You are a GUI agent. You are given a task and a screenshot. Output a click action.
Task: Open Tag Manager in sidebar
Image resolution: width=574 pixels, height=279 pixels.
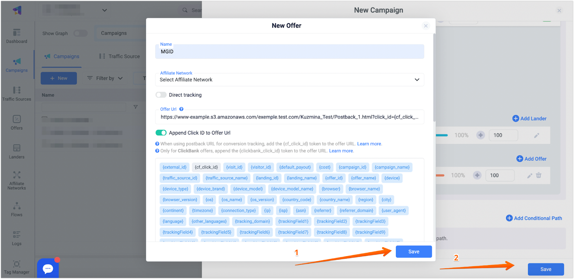(x=17, y=267)
